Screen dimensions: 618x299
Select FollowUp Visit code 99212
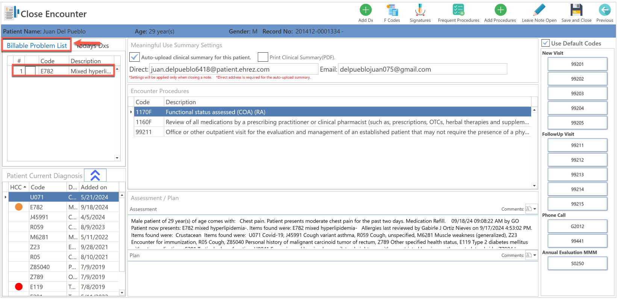coord(577,160)
